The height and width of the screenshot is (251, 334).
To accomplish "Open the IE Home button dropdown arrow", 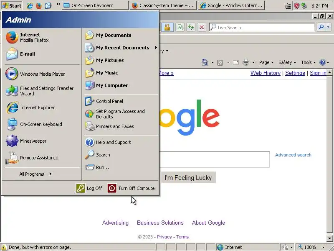I will click(x=213, y=62).
